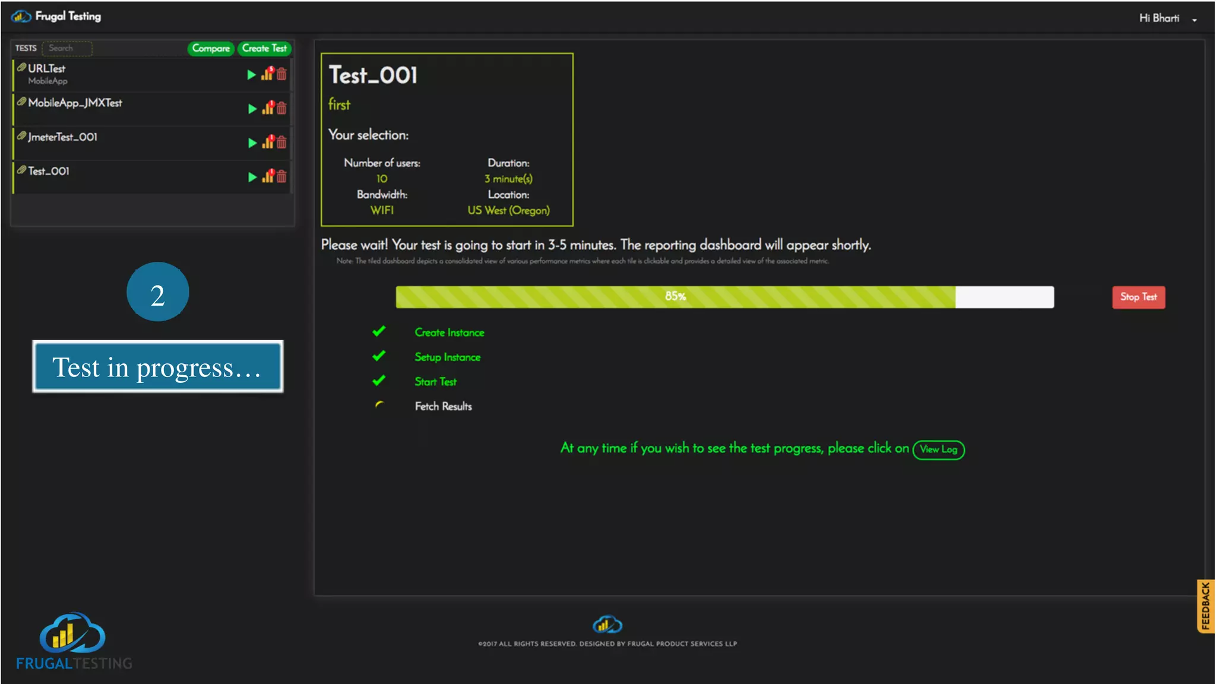This screenshot has width=1216, height=684.
Task: Delete JmeterTest_001 using trash icon
Action: point(281,142)
